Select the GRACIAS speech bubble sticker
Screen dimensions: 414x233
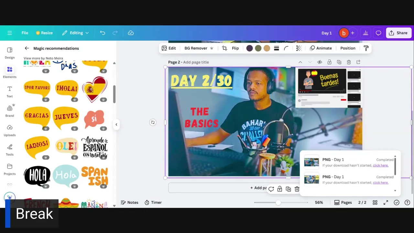click(x=37, y=118)
